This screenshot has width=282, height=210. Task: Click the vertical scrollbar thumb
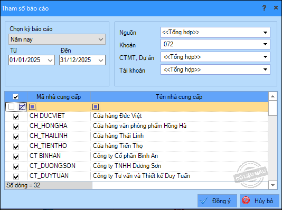coord(272,108)
